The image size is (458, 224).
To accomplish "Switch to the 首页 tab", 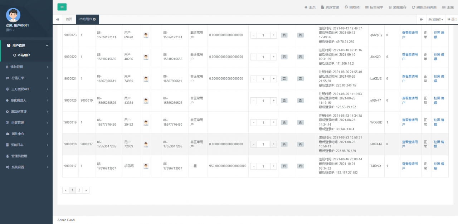I will (69, 19).
